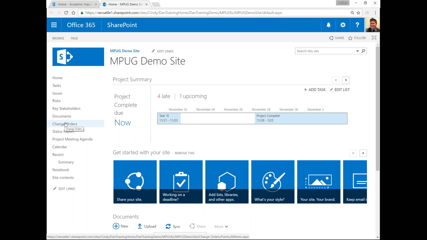Open the Office 365 app launcher grid
The width and height of the screenshot is (427, 240).
(54, 25)
